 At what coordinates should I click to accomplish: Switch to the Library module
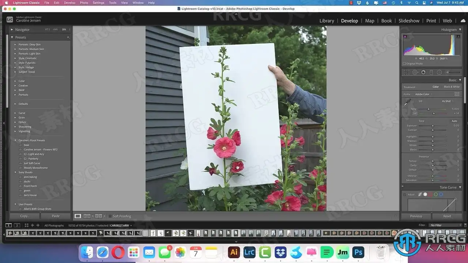tap(327, 21)
